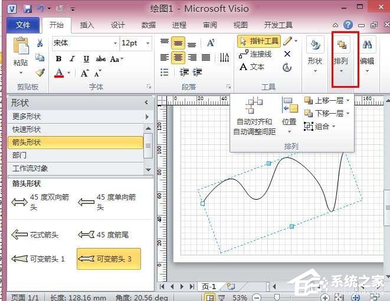This screenshot has height=301, width=390.
Task: Toggle Underline formatting
Action: tap(86, 59)
